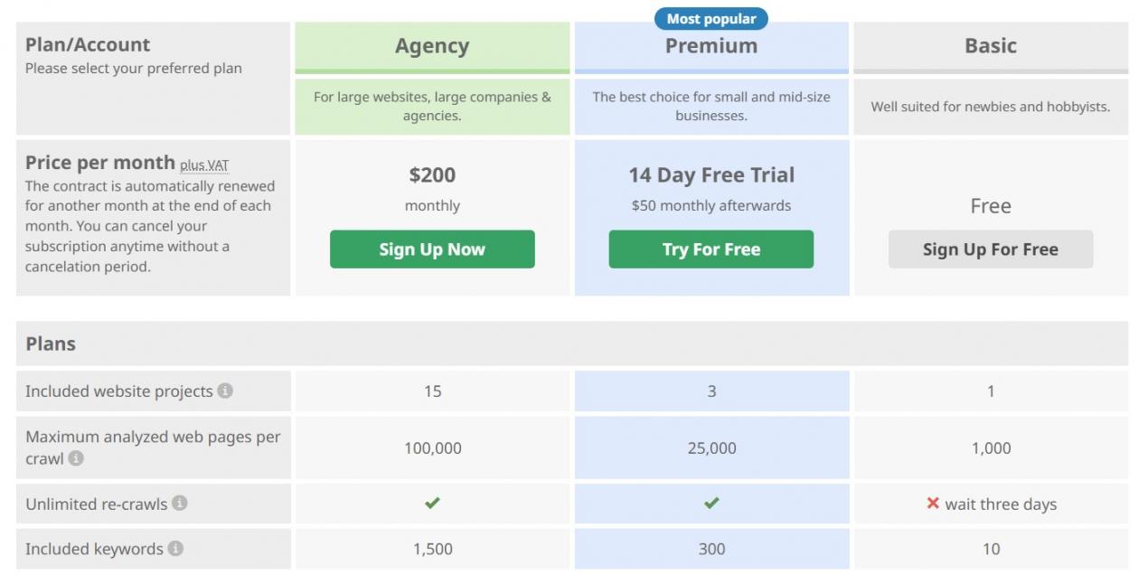Click the 100,000 Agency pages value

click(x=432, y=447)
